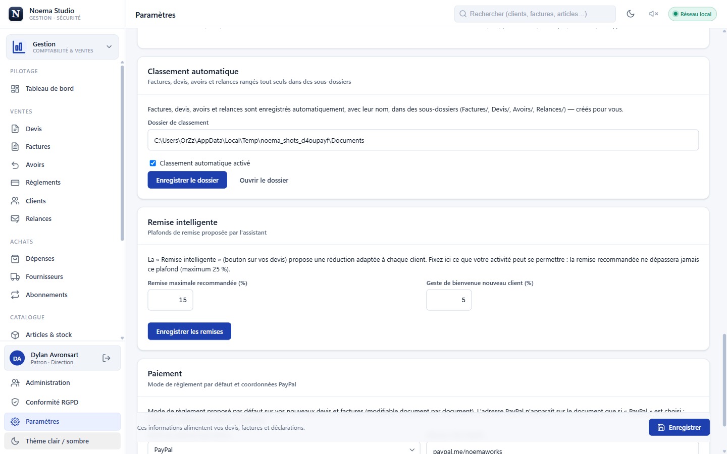Click the Clients people icon
This screenshot has height=454, width=727.
click(x=15, y=201)
